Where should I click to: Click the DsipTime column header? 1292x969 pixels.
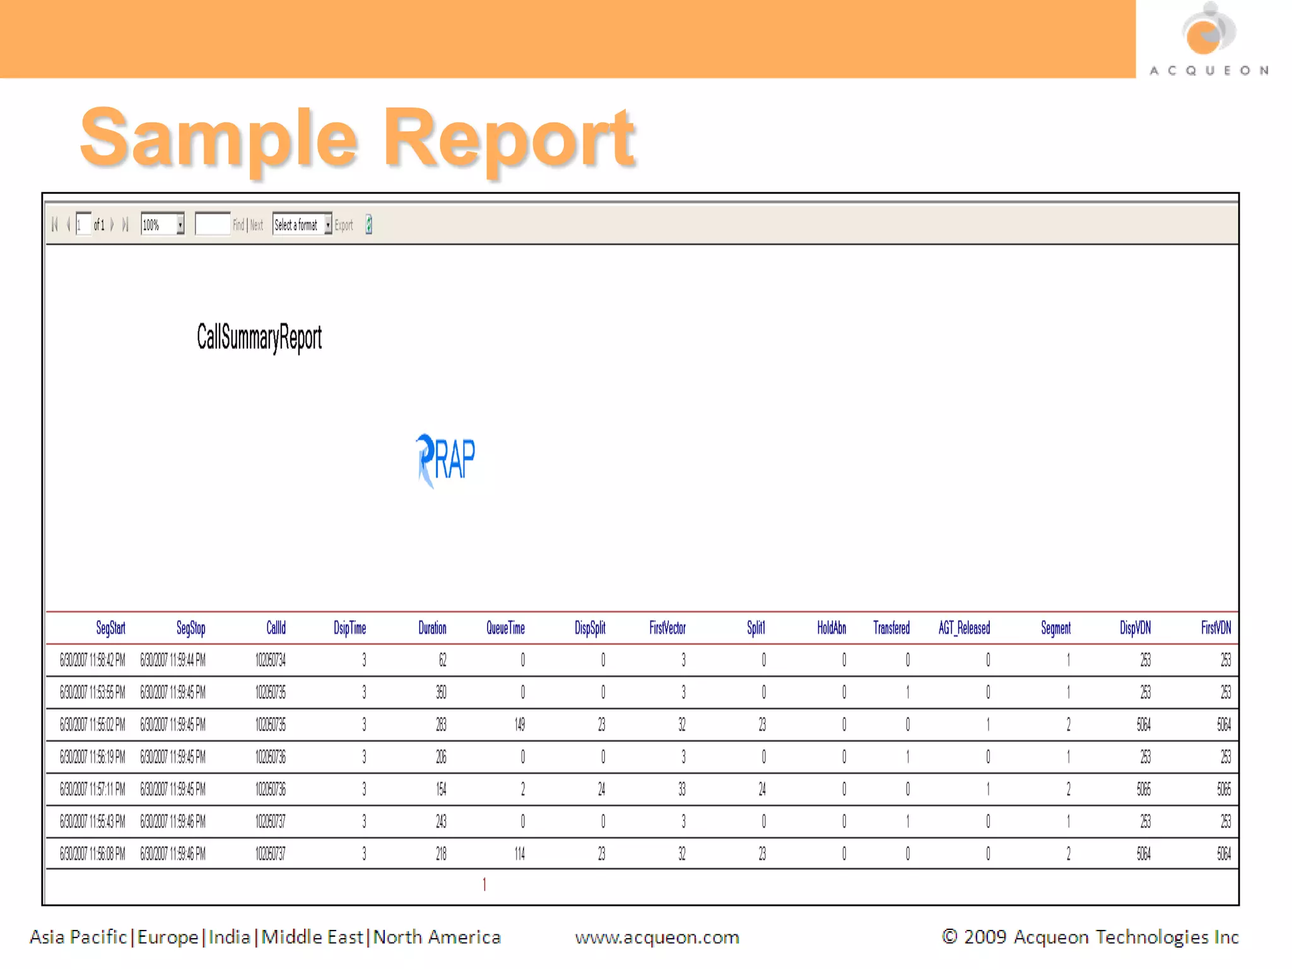(x=349, y=628)
